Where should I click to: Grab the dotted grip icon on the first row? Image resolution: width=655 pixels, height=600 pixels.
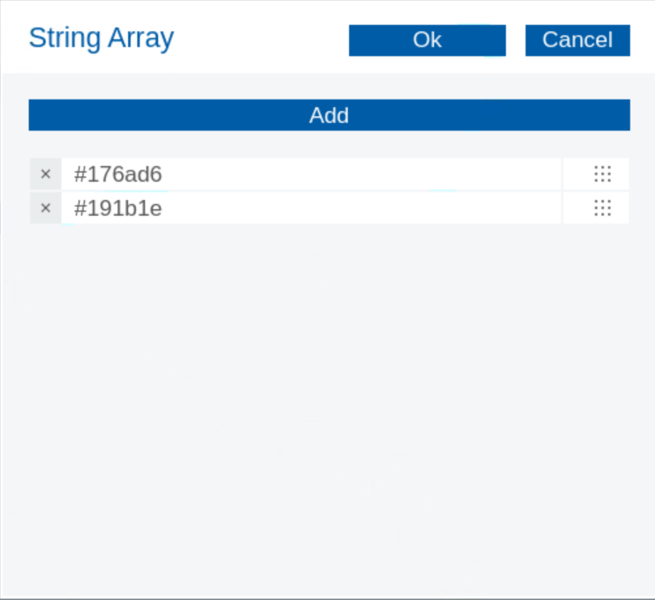pos(602,175)
